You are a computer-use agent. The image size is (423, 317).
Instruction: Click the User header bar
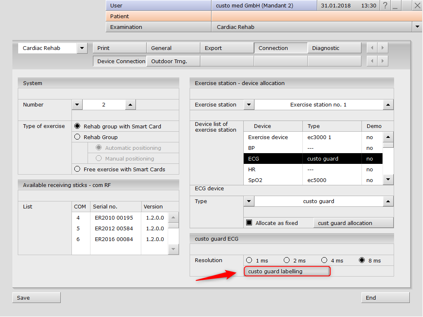pyautogui.click(x=158, y=5)
